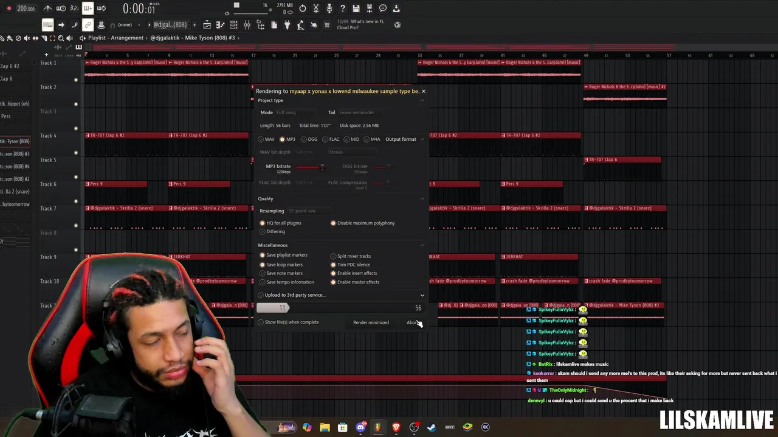This screenshot has height=437, width=778.
Task: Select Playlist - Arrangement breadcrumb
Action: (115, 38)
